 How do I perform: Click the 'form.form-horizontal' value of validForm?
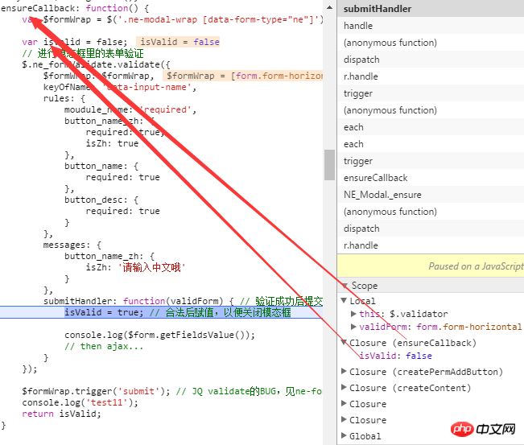click(x=468, y=327)
